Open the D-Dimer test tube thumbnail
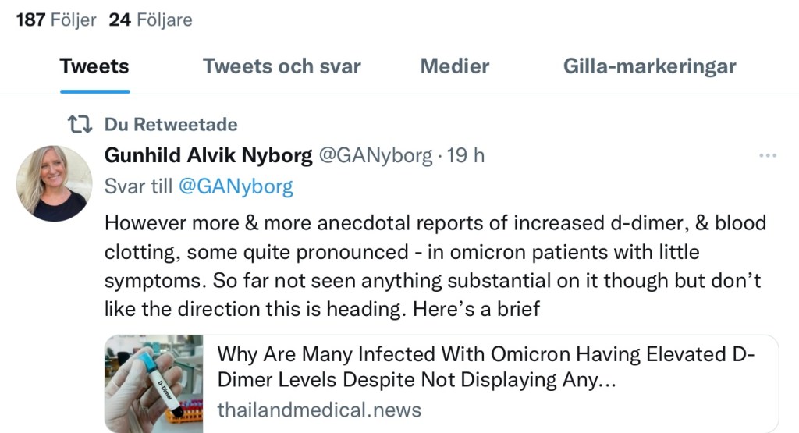 point(154,384)
